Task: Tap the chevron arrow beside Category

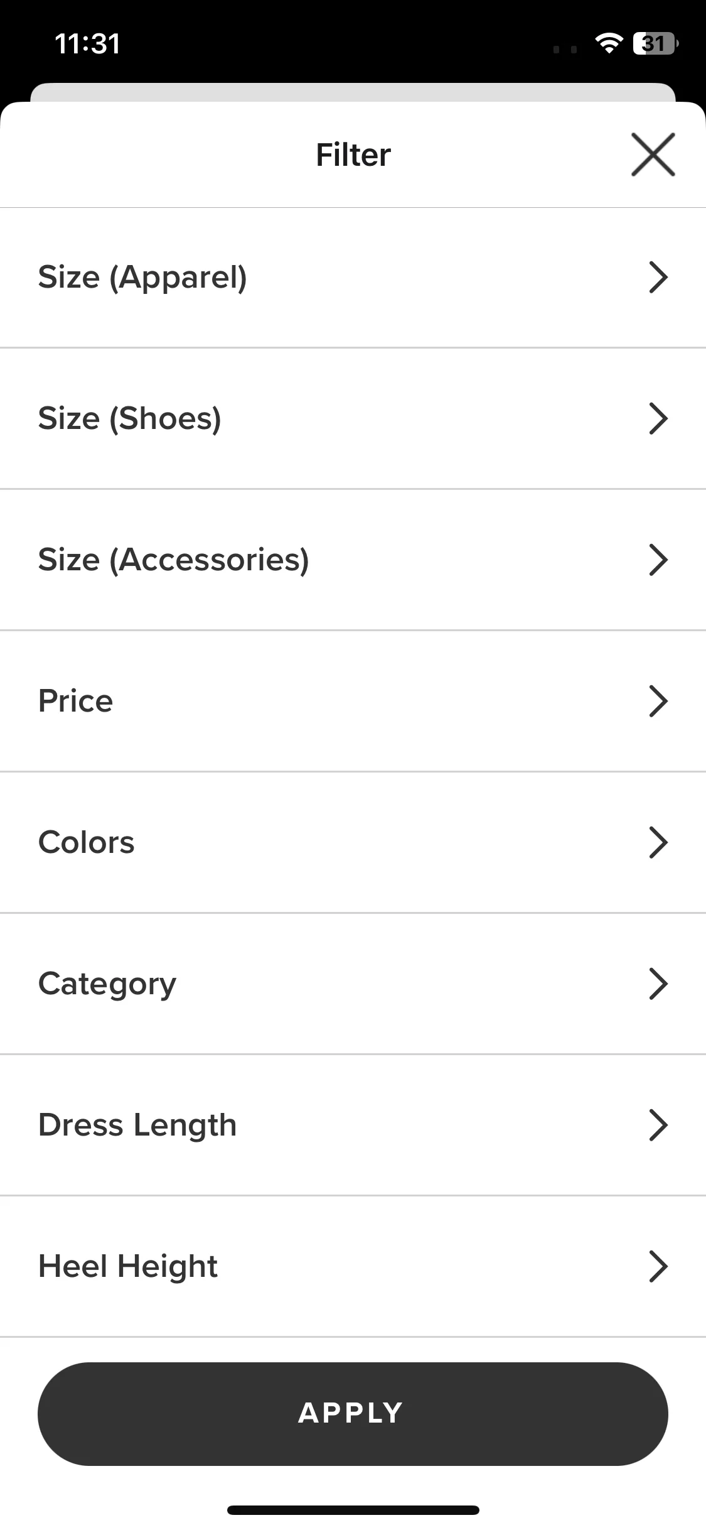Action: [658, 984]
